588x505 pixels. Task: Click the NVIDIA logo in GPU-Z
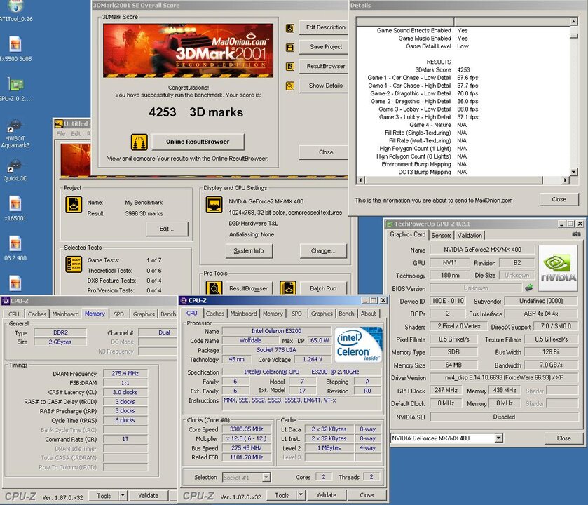pos(558,268)
